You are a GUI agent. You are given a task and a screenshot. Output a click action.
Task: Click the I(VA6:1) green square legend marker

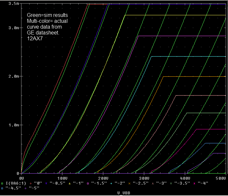pos(2,184)
